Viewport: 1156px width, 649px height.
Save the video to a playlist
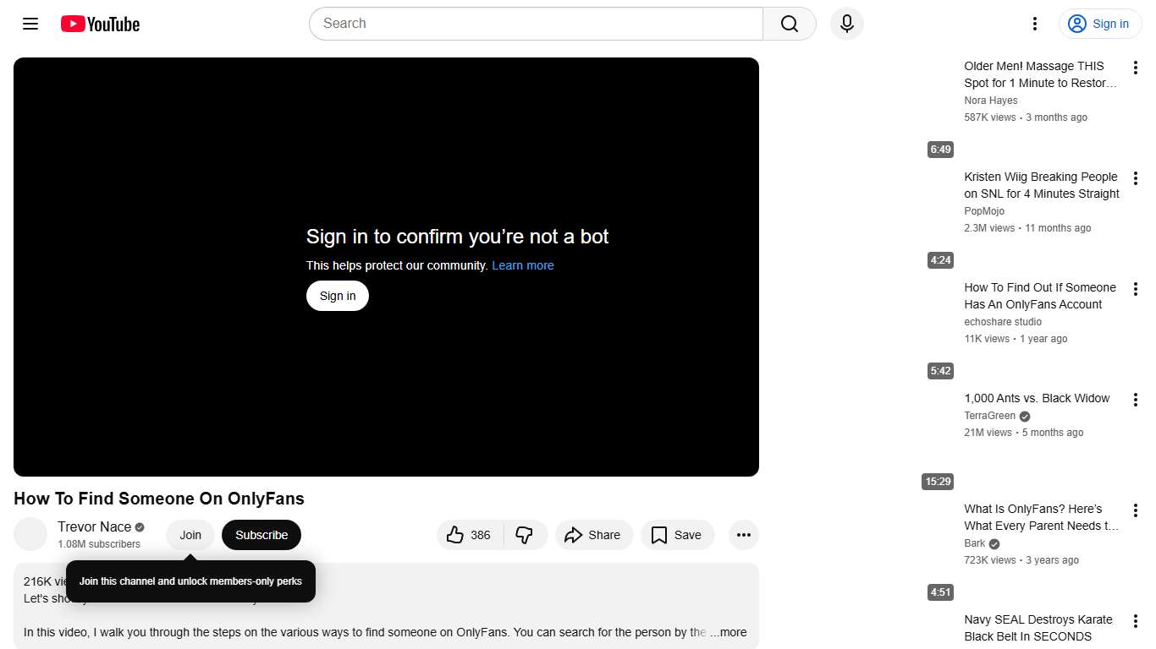pos(677,535)
